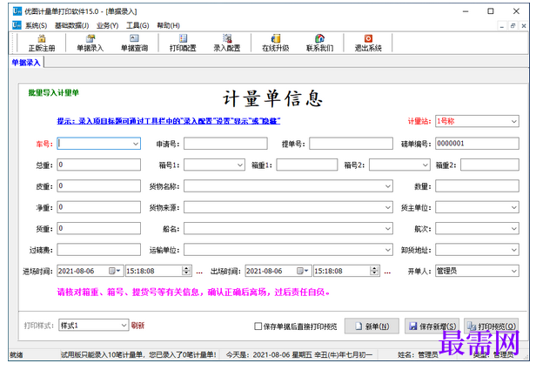
Task: Expand the 货物名称 dropdown
Action: 388,186
